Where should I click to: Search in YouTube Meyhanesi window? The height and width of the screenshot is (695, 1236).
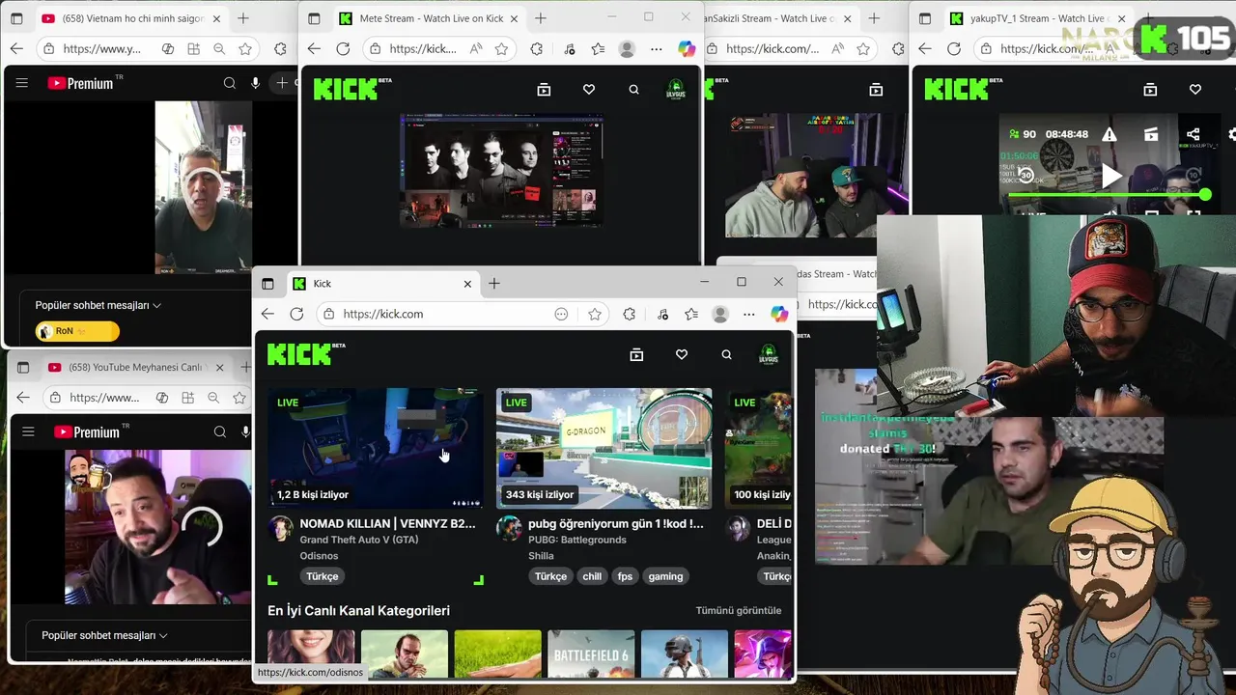tap(220, 432)
